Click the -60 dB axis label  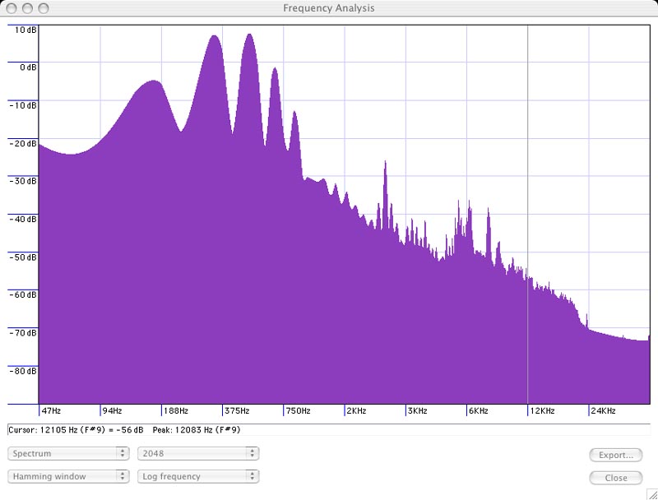point(23,295)
